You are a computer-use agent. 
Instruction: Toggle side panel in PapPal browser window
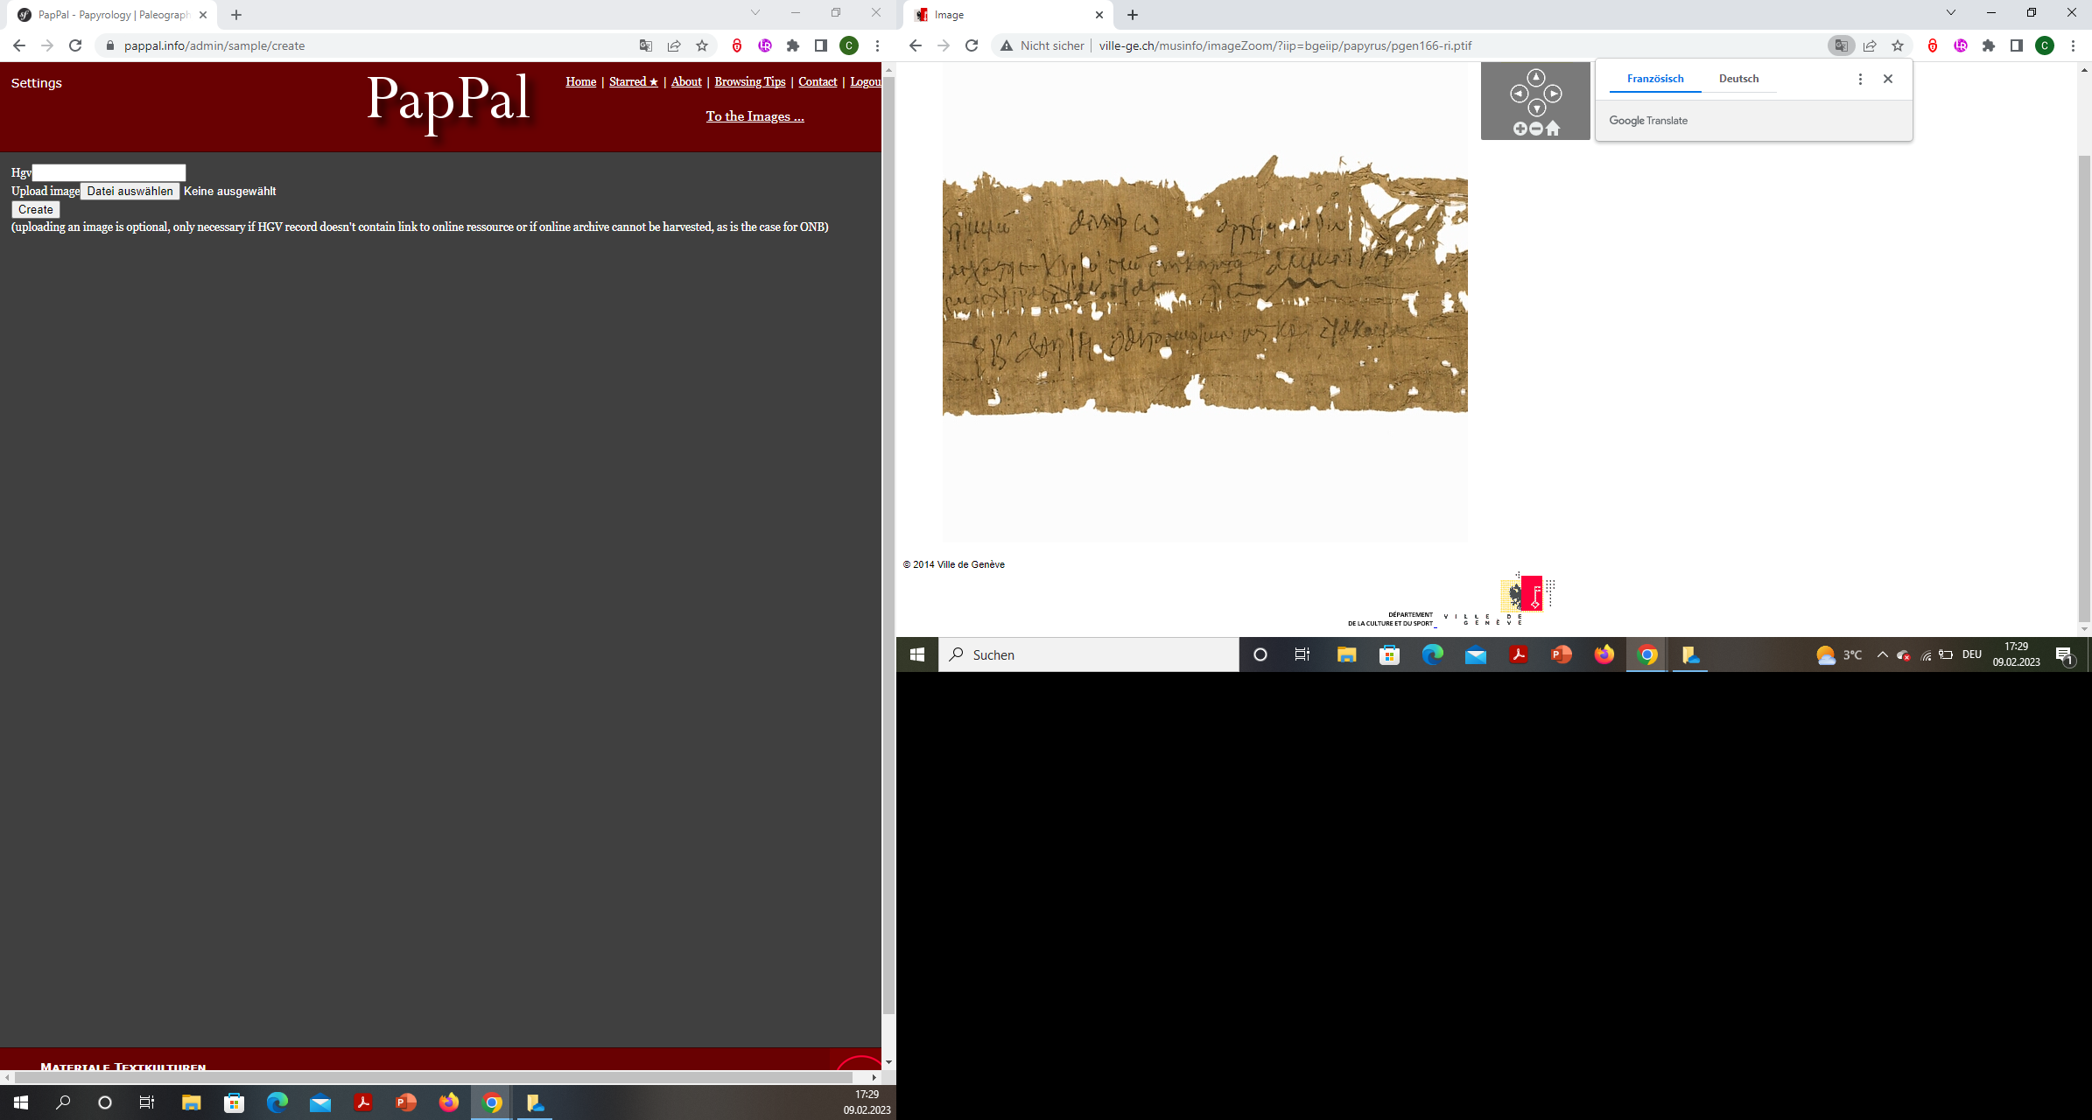821,45
